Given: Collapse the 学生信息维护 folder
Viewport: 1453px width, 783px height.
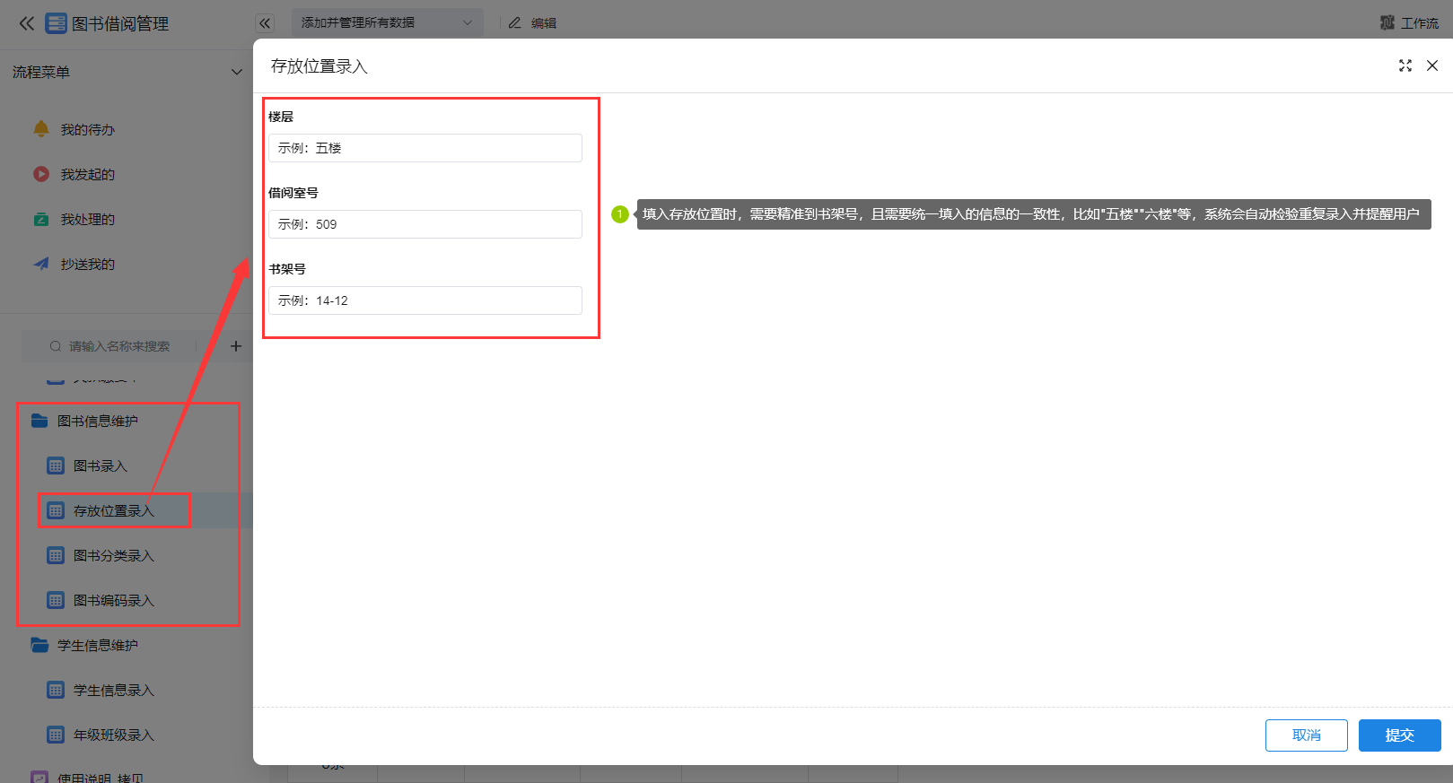Looking at the screenshot, I should click(98, 645).
